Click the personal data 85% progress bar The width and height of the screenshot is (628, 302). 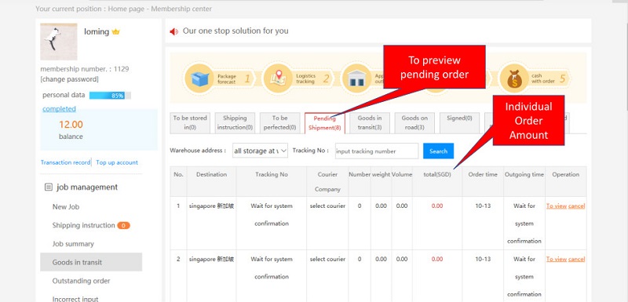pos(110,96)
